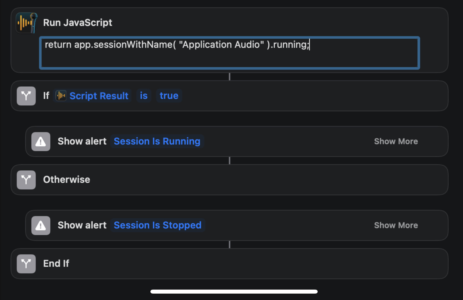The width and height of the screenshot is (463, 300).
Task: Click the warning icon of Session Is Running alert
Action: point(41,142)
